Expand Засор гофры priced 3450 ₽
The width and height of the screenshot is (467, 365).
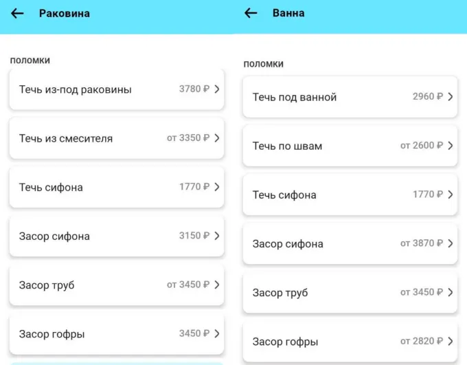[x=116, y=334]
